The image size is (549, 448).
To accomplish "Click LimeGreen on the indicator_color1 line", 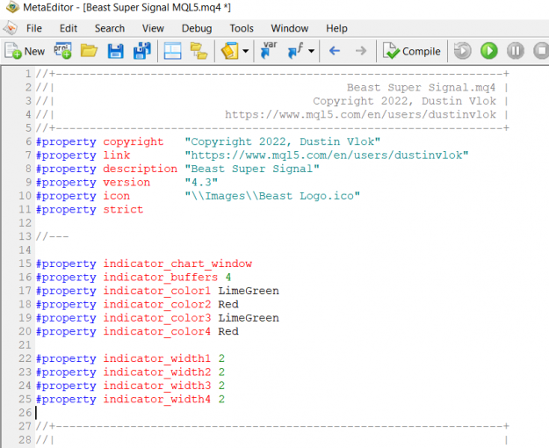I will 249,291.
